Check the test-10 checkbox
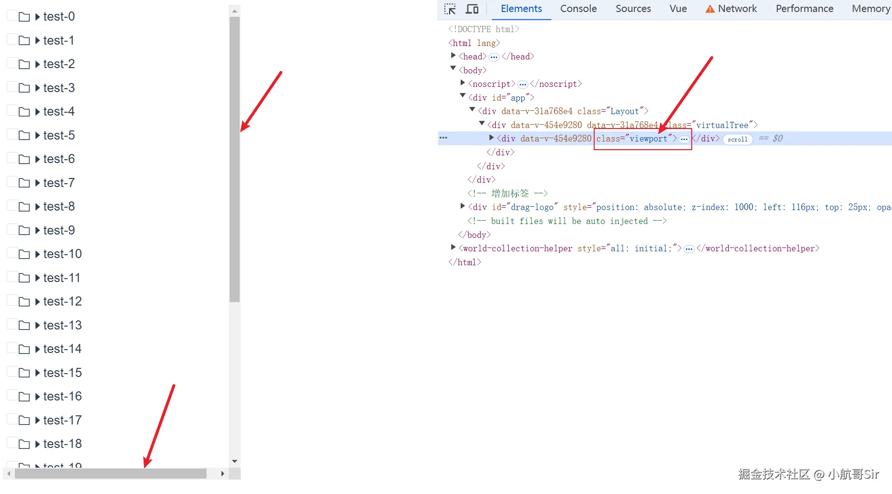The height and width of the screenshot is (494, 892). click(12, 253)
